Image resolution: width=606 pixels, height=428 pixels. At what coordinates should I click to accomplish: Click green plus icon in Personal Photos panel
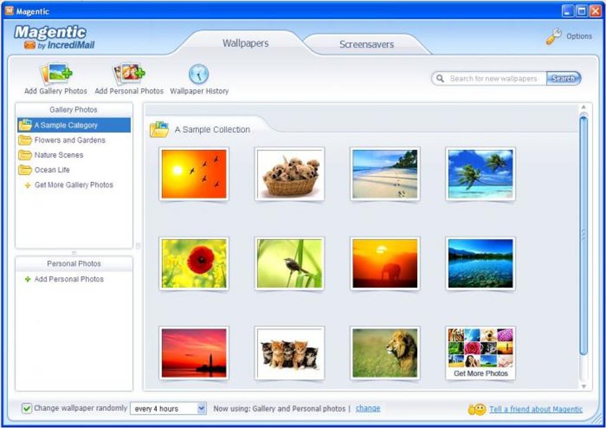(27, 279)
